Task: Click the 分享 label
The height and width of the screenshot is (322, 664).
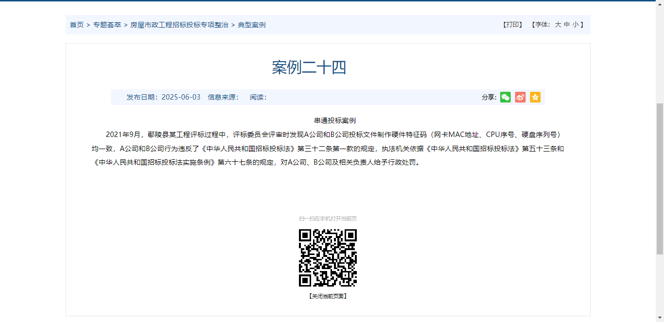Action: [x=489, y=97]
